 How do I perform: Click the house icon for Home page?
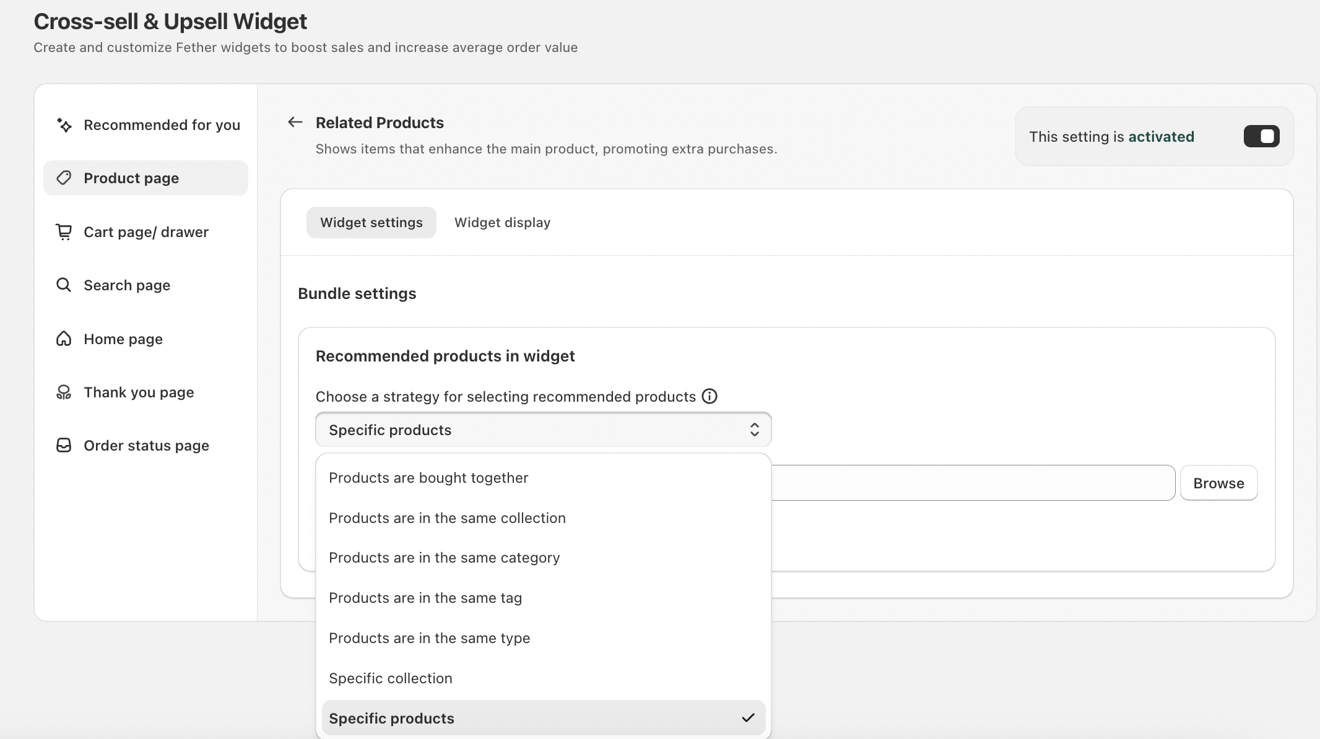tap(64, 339)
